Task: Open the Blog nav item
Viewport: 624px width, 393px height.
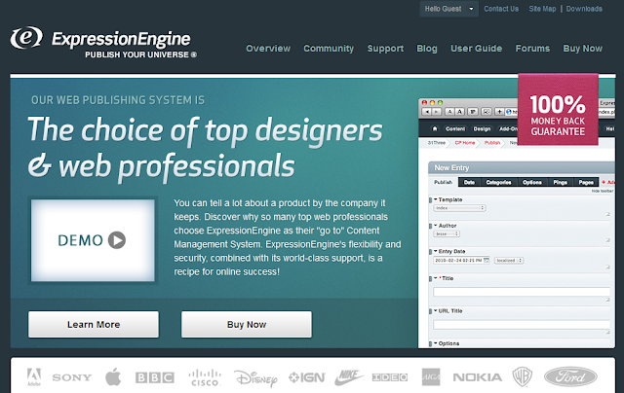Action: pos(427,49)
